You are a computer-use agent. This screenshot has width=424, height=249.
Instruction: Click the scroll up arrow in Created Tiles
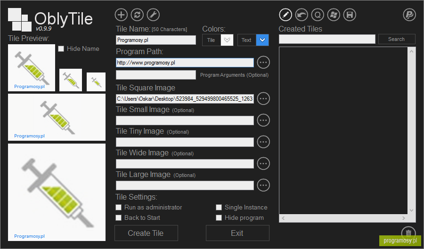(411, 51)
